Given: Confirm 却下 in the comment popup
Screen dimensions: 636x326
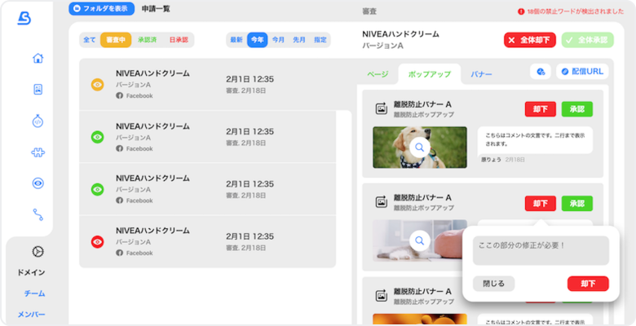Looking at the screenshot, I should point(588,284).
